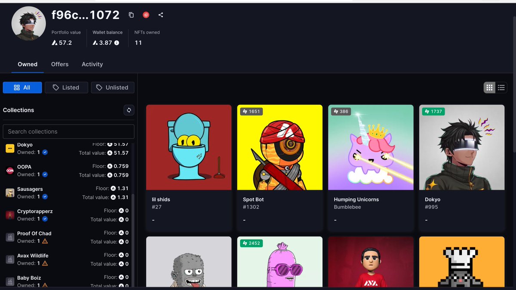Screen dimensions: 516x290
Task: Click the profile avatar image
Action: pos(28,23)
